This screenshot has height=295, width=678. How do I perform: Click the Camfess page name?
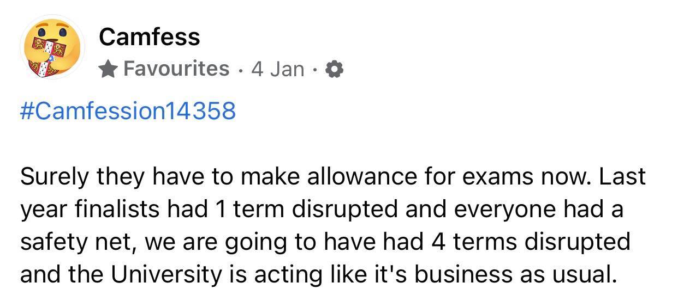click(x=150, y=37)
